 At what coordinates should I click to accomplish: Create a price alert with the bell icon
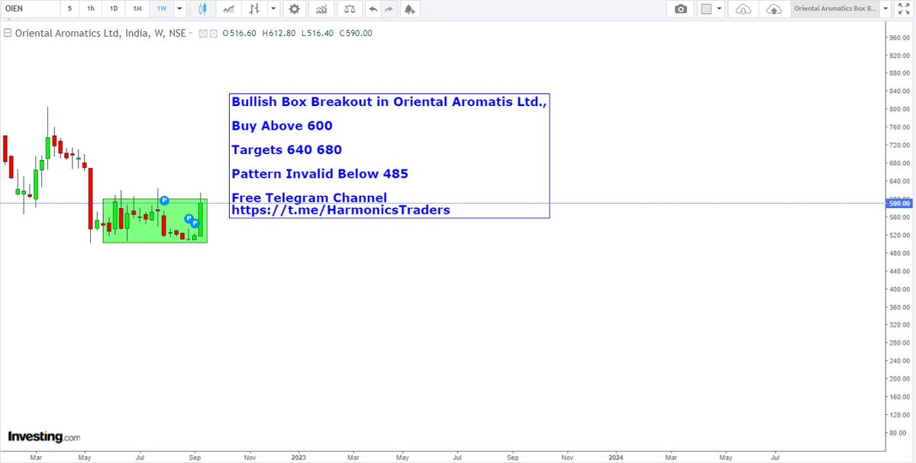(409, 8)
